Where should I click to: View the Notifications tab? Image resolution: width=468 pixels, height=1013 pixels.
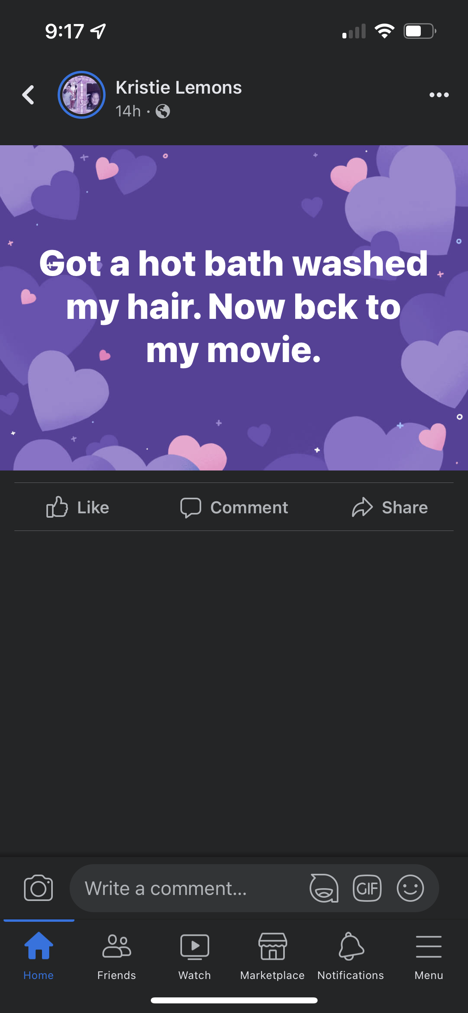pos(350,956)
